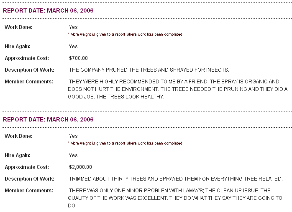This screenshot has width=292, height=212.
Task: Select the $2,000.00 approximate cost value
Action: 80,167
